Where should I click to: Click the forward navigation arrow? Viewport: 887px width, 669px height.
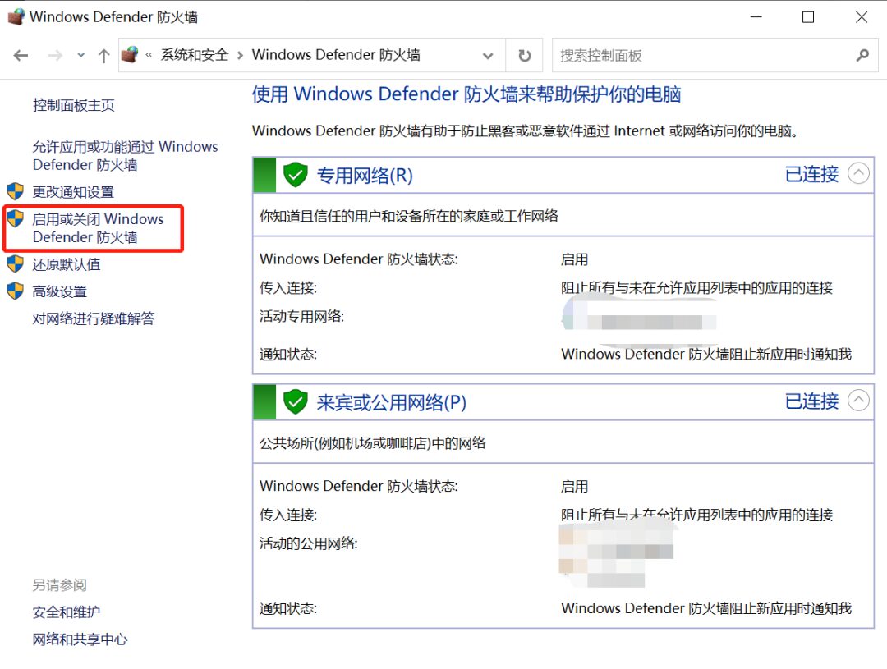click(55, 56)
